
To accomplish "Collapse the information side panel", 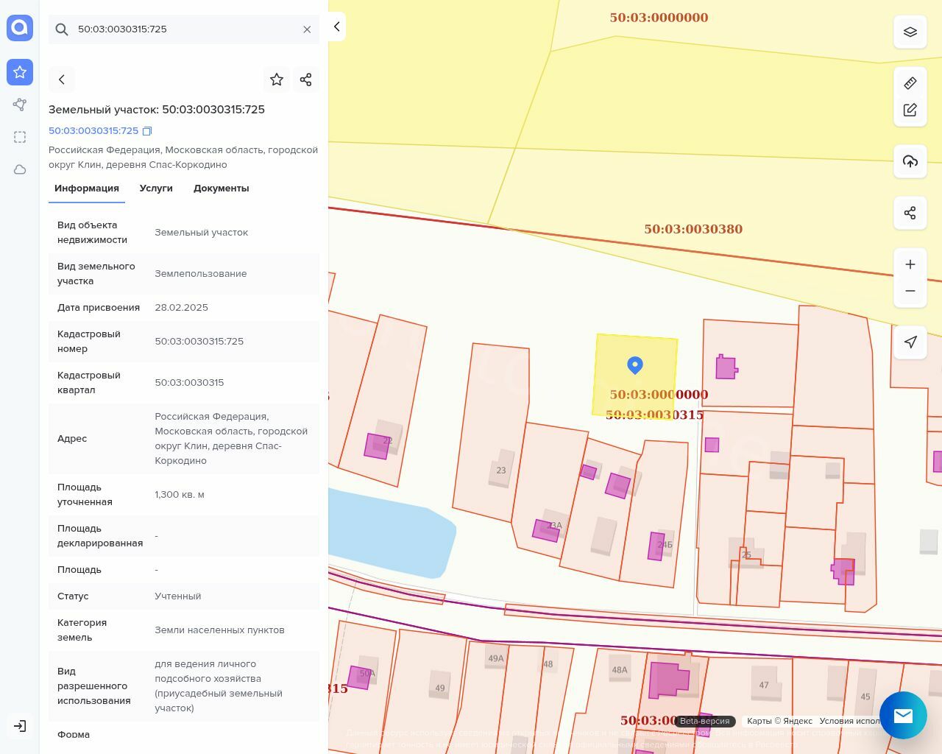I will 336,27.
